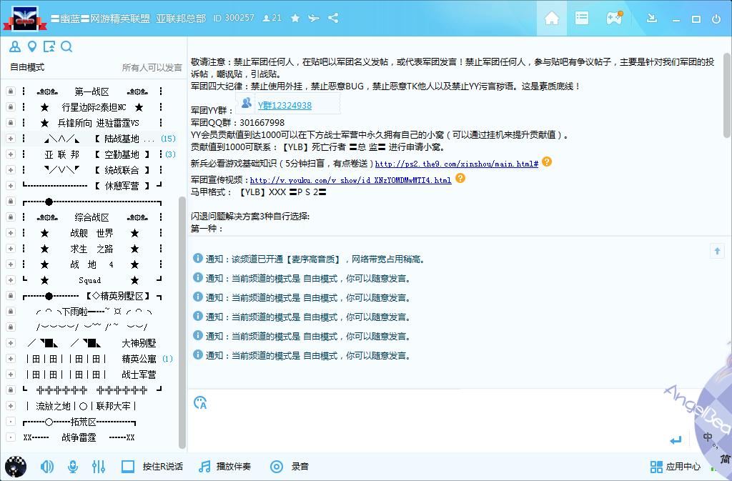Expand the 休憩军营 sub-channel
The width and height of the screenshot is (732, 481).
coord(10,186)
